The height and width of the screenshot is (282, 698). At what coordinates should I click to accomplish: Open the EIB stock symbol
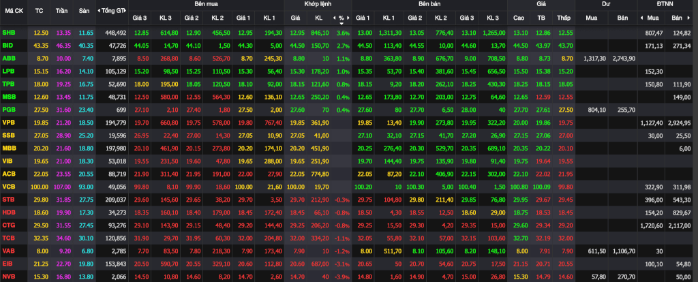[7, 264]
